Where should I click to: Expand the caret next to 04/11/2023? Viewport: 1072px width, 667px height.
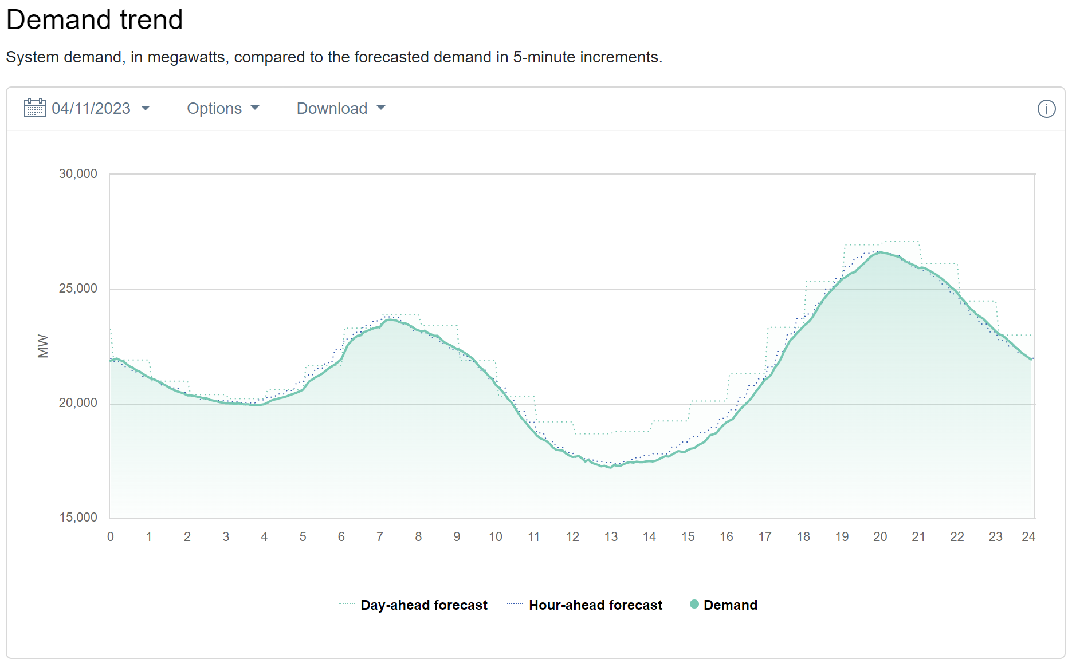tap(146, 108)
